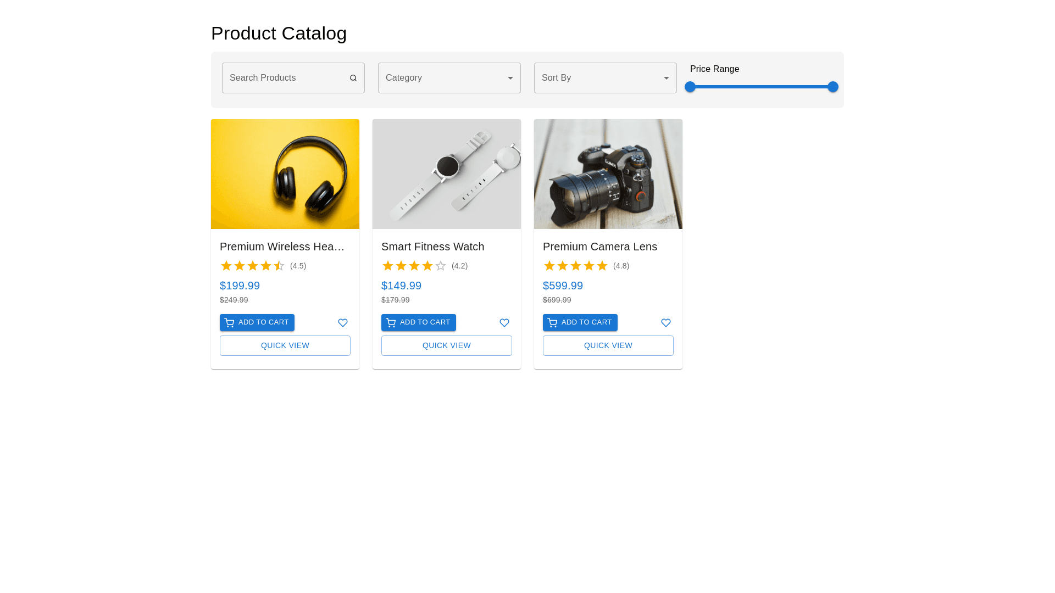
Task: Click the Smart Fitness Watch product image
Action: click(447, 174)
